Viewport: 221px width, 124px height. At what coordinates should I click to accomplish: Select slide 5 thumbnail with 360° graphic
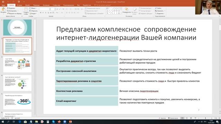17,102
